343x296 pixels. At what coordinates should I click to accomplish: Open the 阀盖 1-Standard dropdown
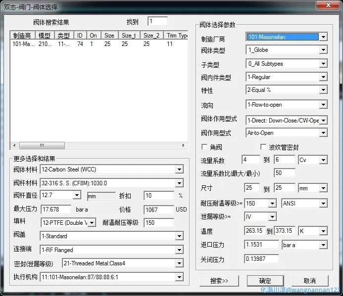179,236
